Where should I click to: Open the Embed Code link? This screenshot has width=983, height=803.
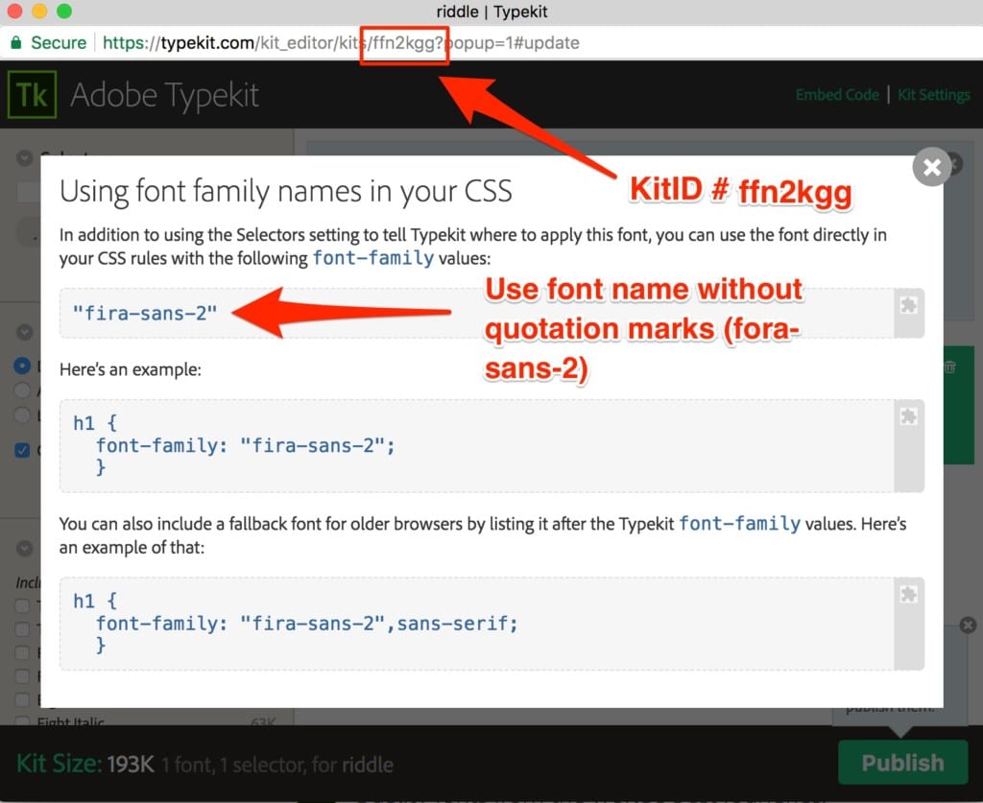(x=837, y=95)
